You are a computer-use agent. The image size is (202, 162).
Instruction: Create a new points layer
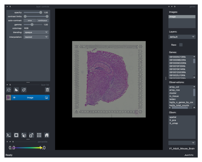coord(9,90)
